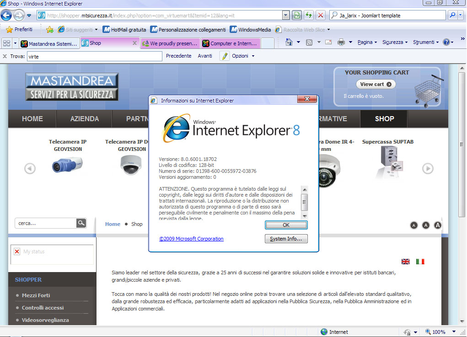This screenshot has width=467, height=337.
Task: Expand the address bar history dropdown
Action: click(x=286, y=16)
